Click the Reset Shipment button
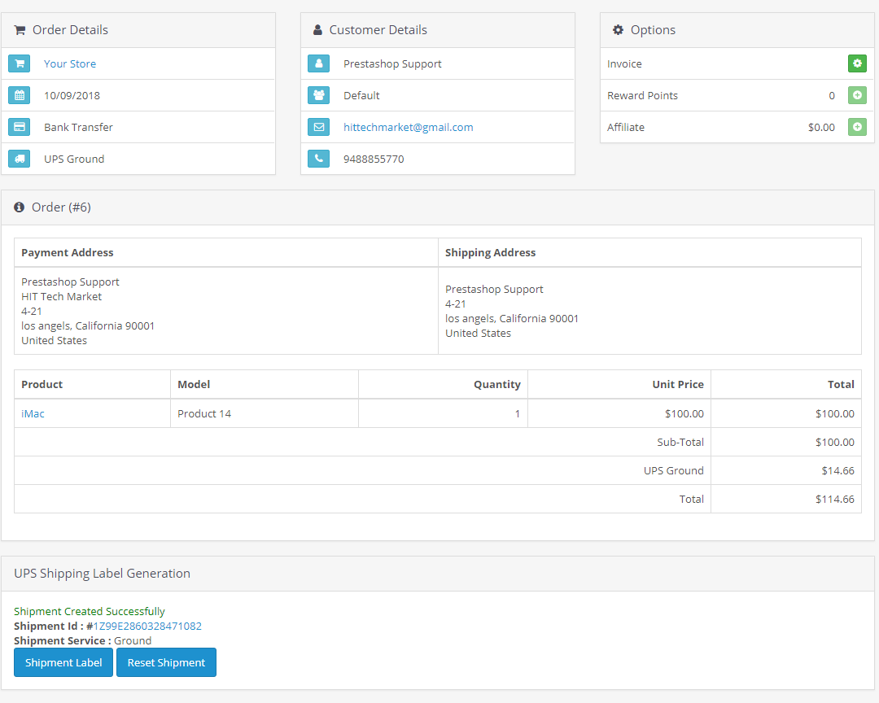Viewport: 879px width, 703px height. (166, 662)
